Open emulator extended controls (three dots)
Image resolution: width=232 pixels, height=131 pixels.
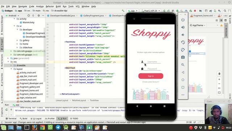tap(183, 95)
